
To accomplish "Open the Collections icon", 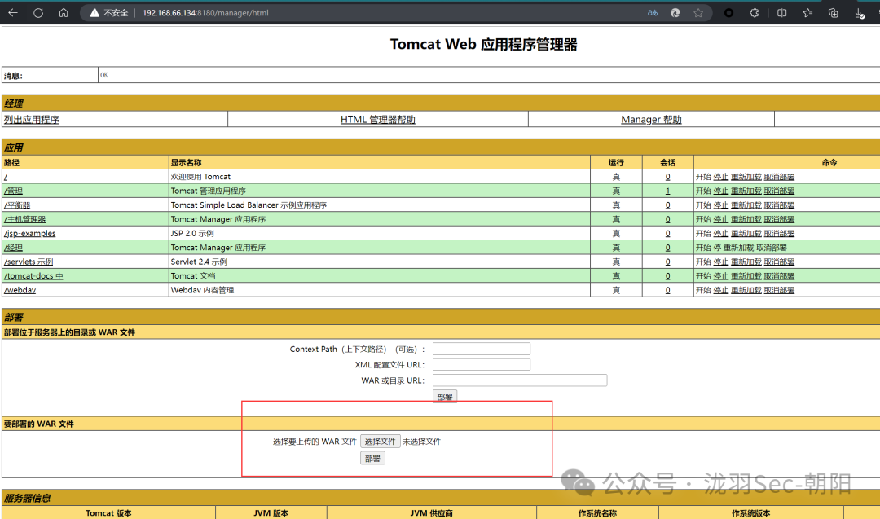I will point(834,13).
